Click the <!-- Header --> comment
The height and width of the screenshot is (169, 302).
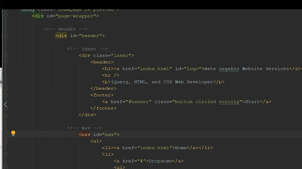65,29
